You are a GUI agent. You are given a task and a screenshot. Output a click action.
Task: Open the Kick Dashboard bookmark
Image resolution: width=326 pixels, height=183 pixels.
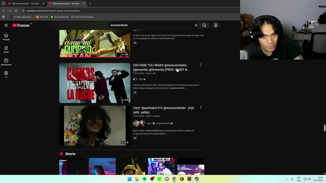click(60, 17)
